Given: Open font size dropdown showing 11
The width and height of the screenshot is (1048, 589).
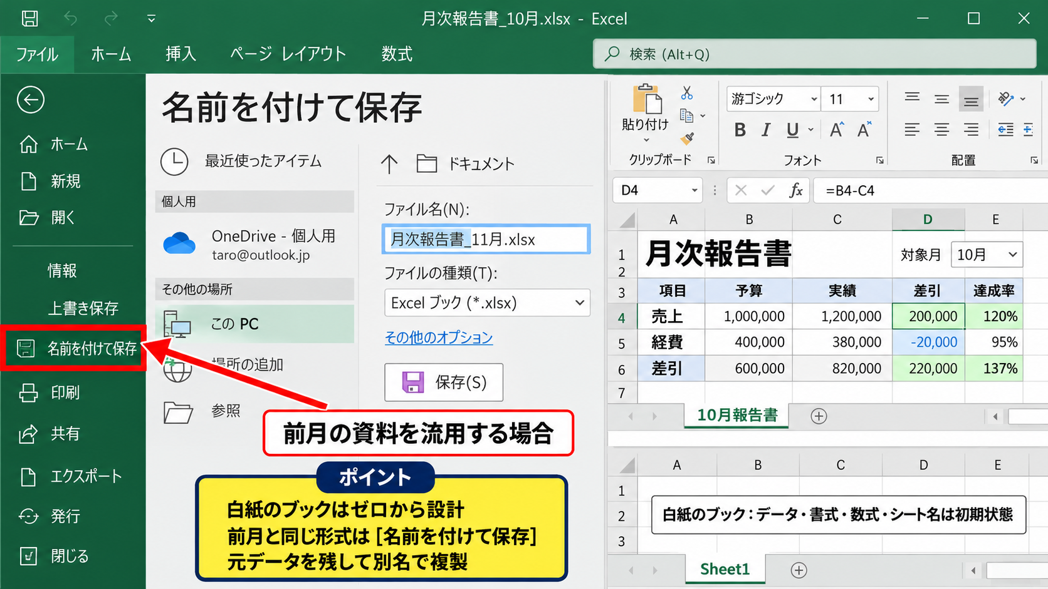Looking at the screenshot, I should coord(871,99).
